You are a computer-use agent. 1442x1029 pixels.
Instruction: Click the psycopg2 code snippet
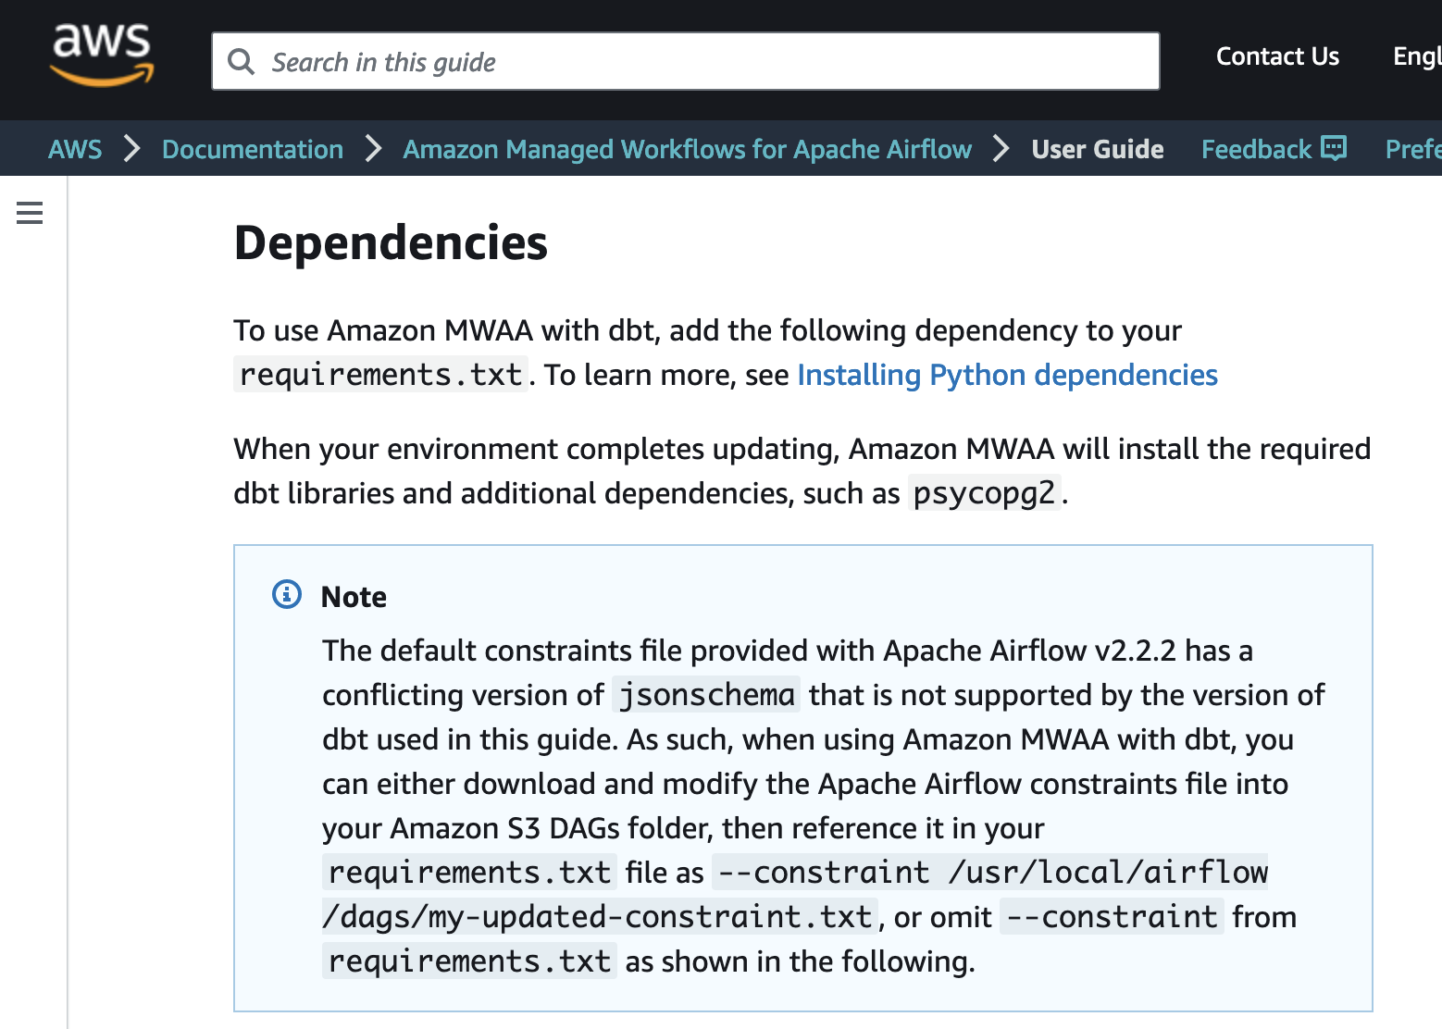984,493
